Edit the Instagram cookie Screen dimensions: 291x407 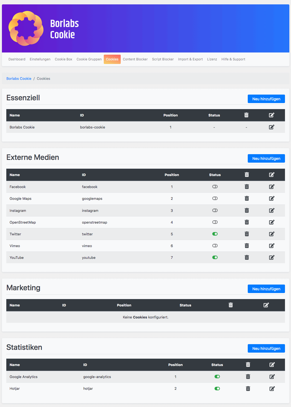click(x=272, y=210)
